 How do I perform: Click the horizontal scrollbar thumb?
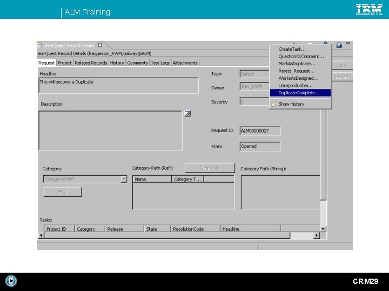(167, 235)
